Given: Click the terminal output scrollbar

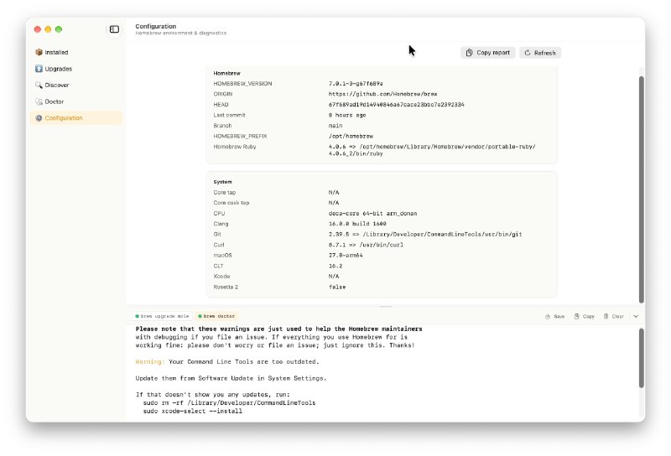Looking at the screenshot, I should [642, 358].
